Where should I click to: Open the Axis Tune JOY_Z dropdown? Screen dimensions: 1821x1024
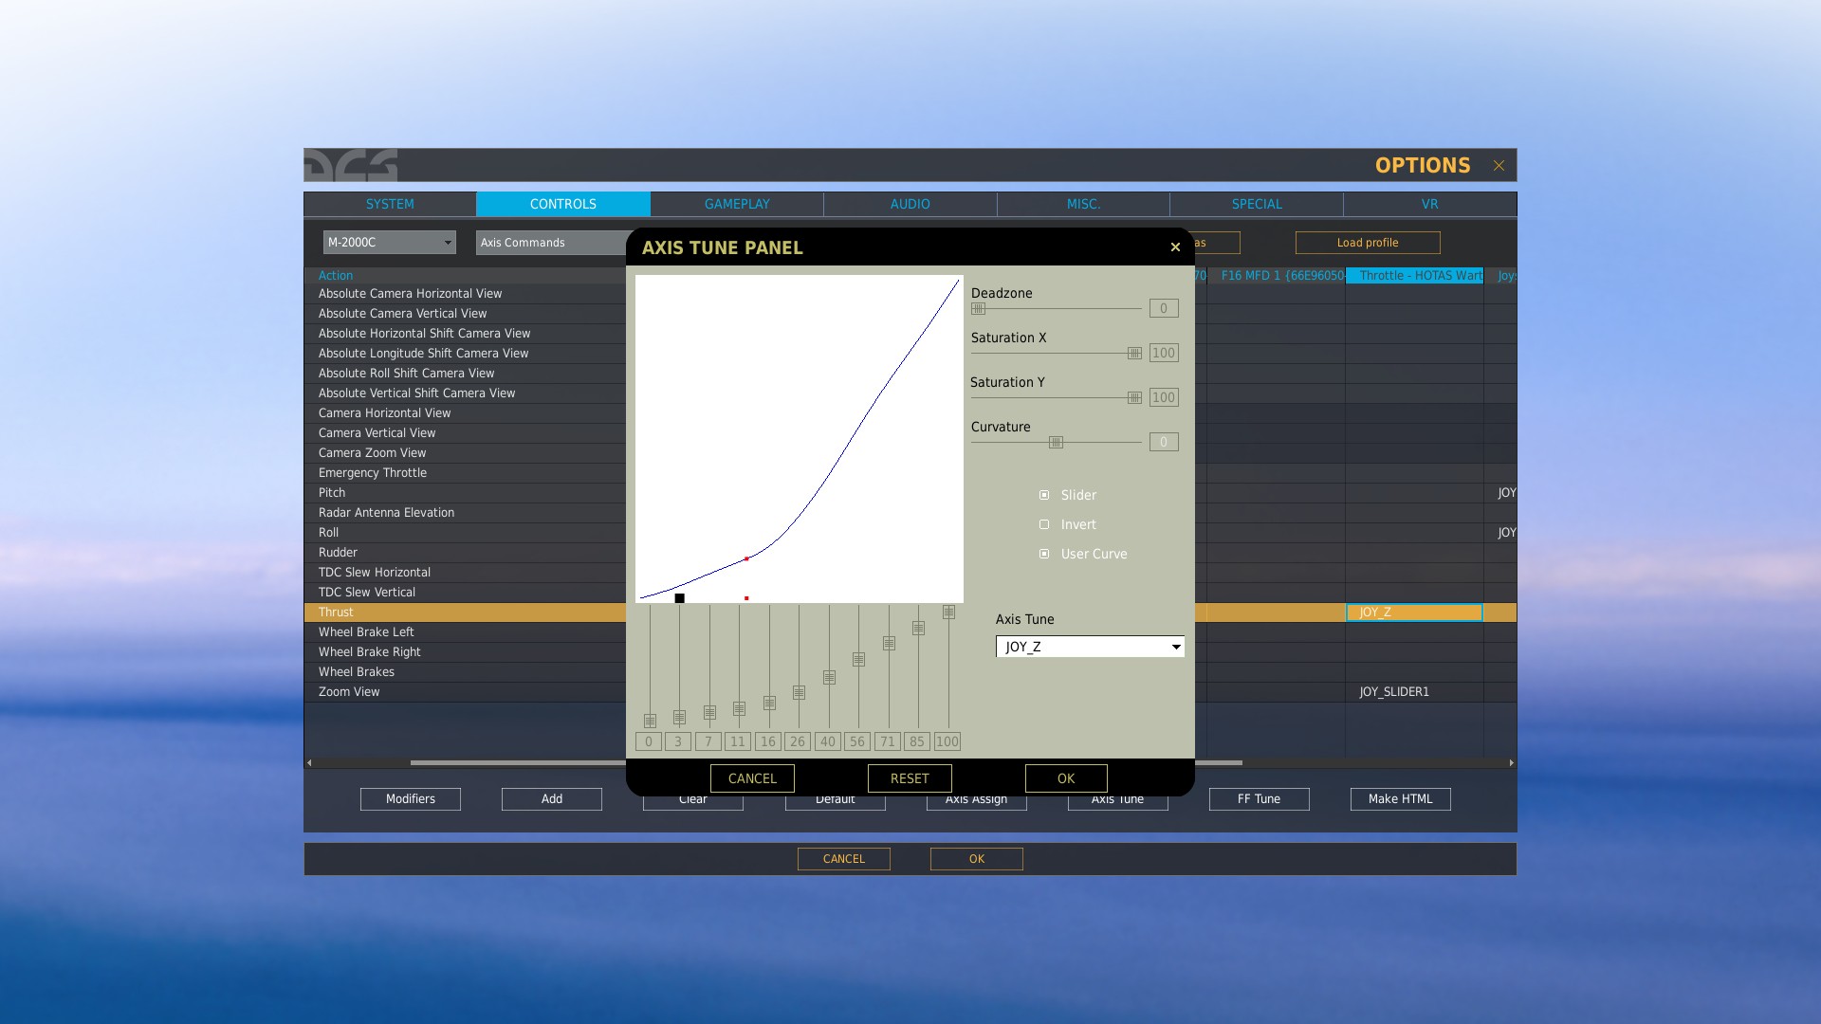coord(1090,647)
